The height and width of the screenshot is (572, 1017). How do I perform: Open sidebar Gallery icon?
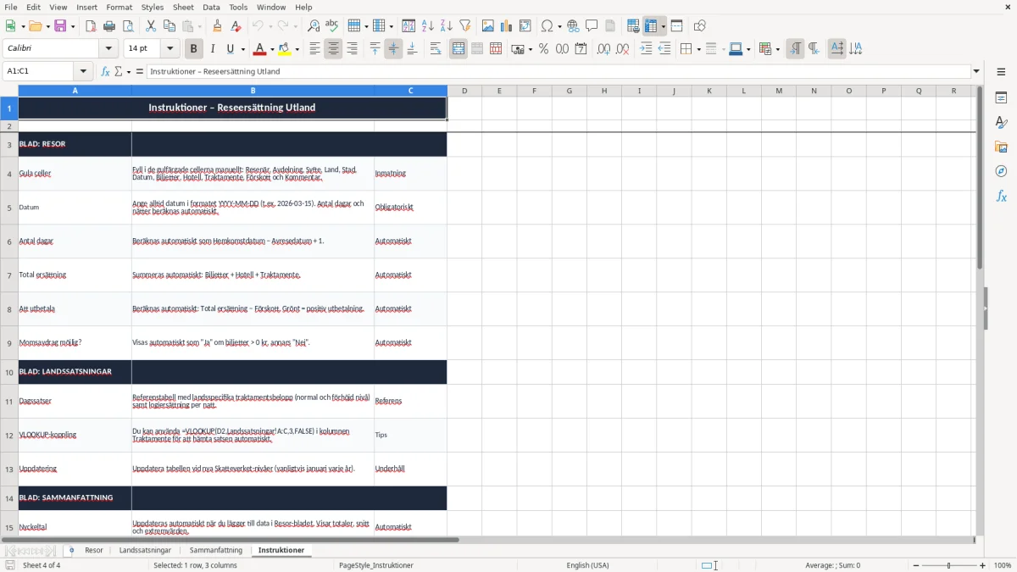click(1001, 147)
